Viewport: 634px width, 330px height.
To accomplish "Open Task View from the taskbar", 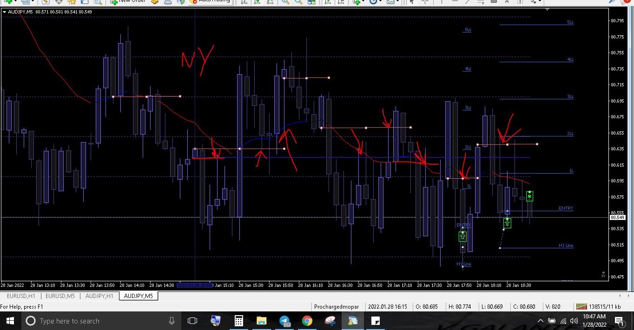I will click(192, 321).
